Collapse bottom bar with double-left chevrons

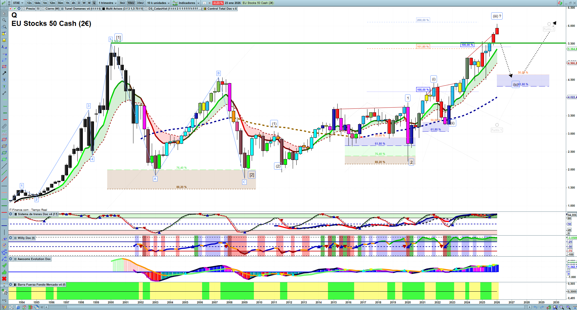tap(42, 307)
